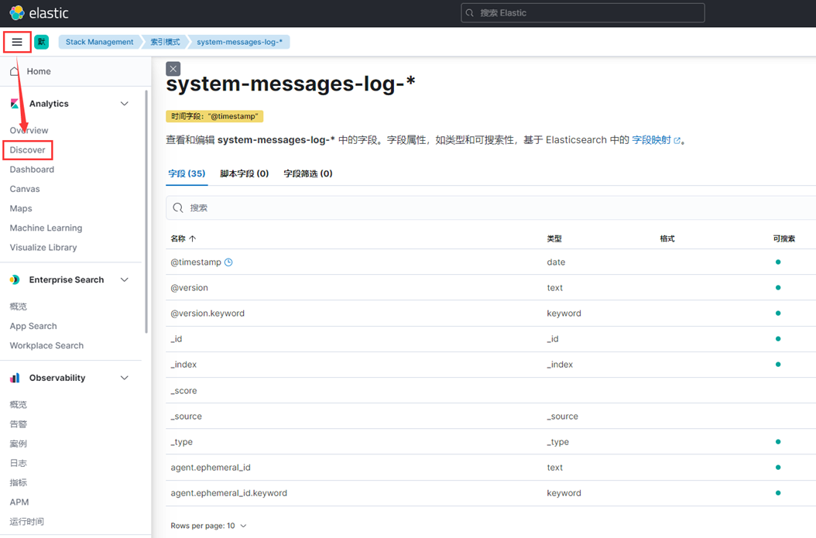Open the green default space avatar
Screen dimensions: 816x538
tap(42, 42)
